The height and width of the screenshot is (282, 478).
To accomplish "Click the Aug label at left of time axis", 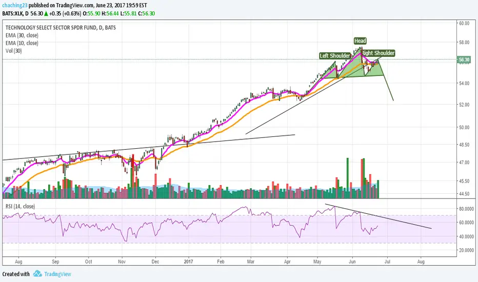I will [x=18, y=261].
